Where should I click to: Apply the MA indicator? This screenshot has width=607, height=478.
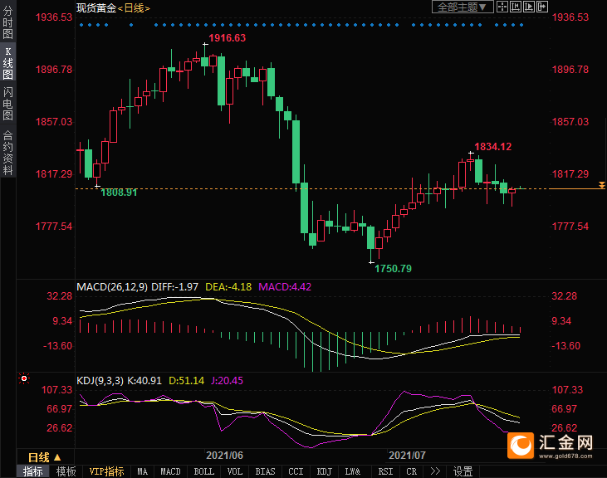(142, 471)
